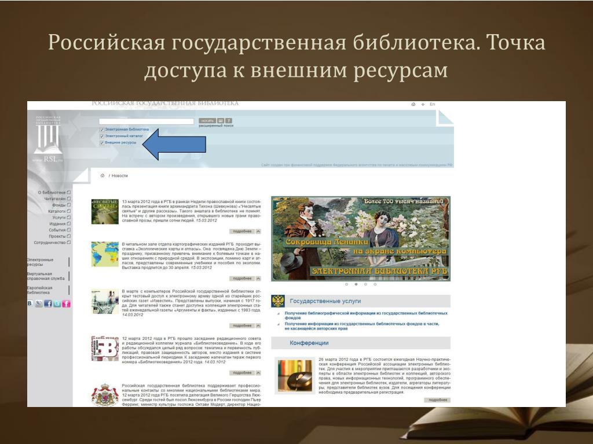Select the fourth banner carousel dot
Viewport: 593px width, 444px height.
pyautogui.click(x=375, y=284)
